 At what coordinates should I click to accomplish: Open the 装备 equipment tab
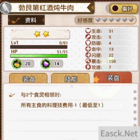click(x=28, y=79)
